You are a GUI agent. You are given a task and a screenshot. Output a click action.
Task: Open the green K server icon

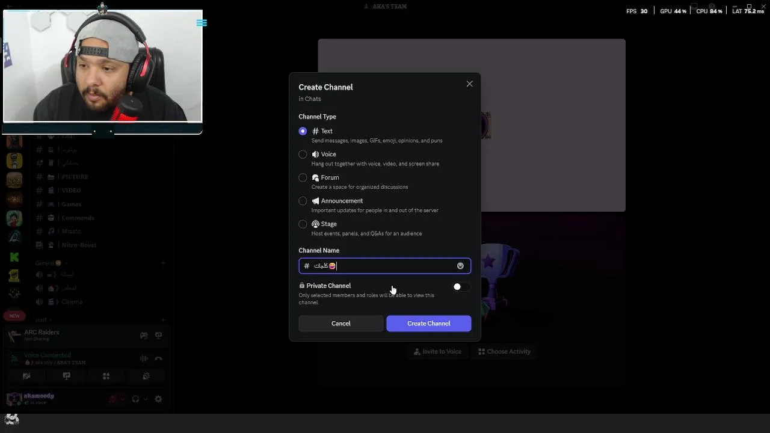pos(14,257)
